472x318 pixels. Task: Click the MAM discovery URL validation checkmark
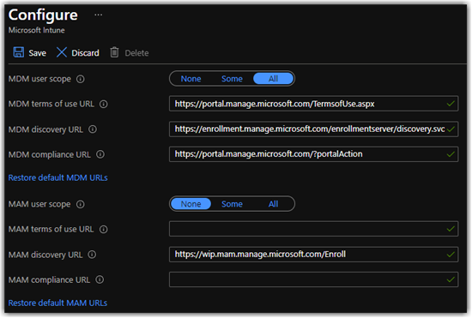coord(451,255)
